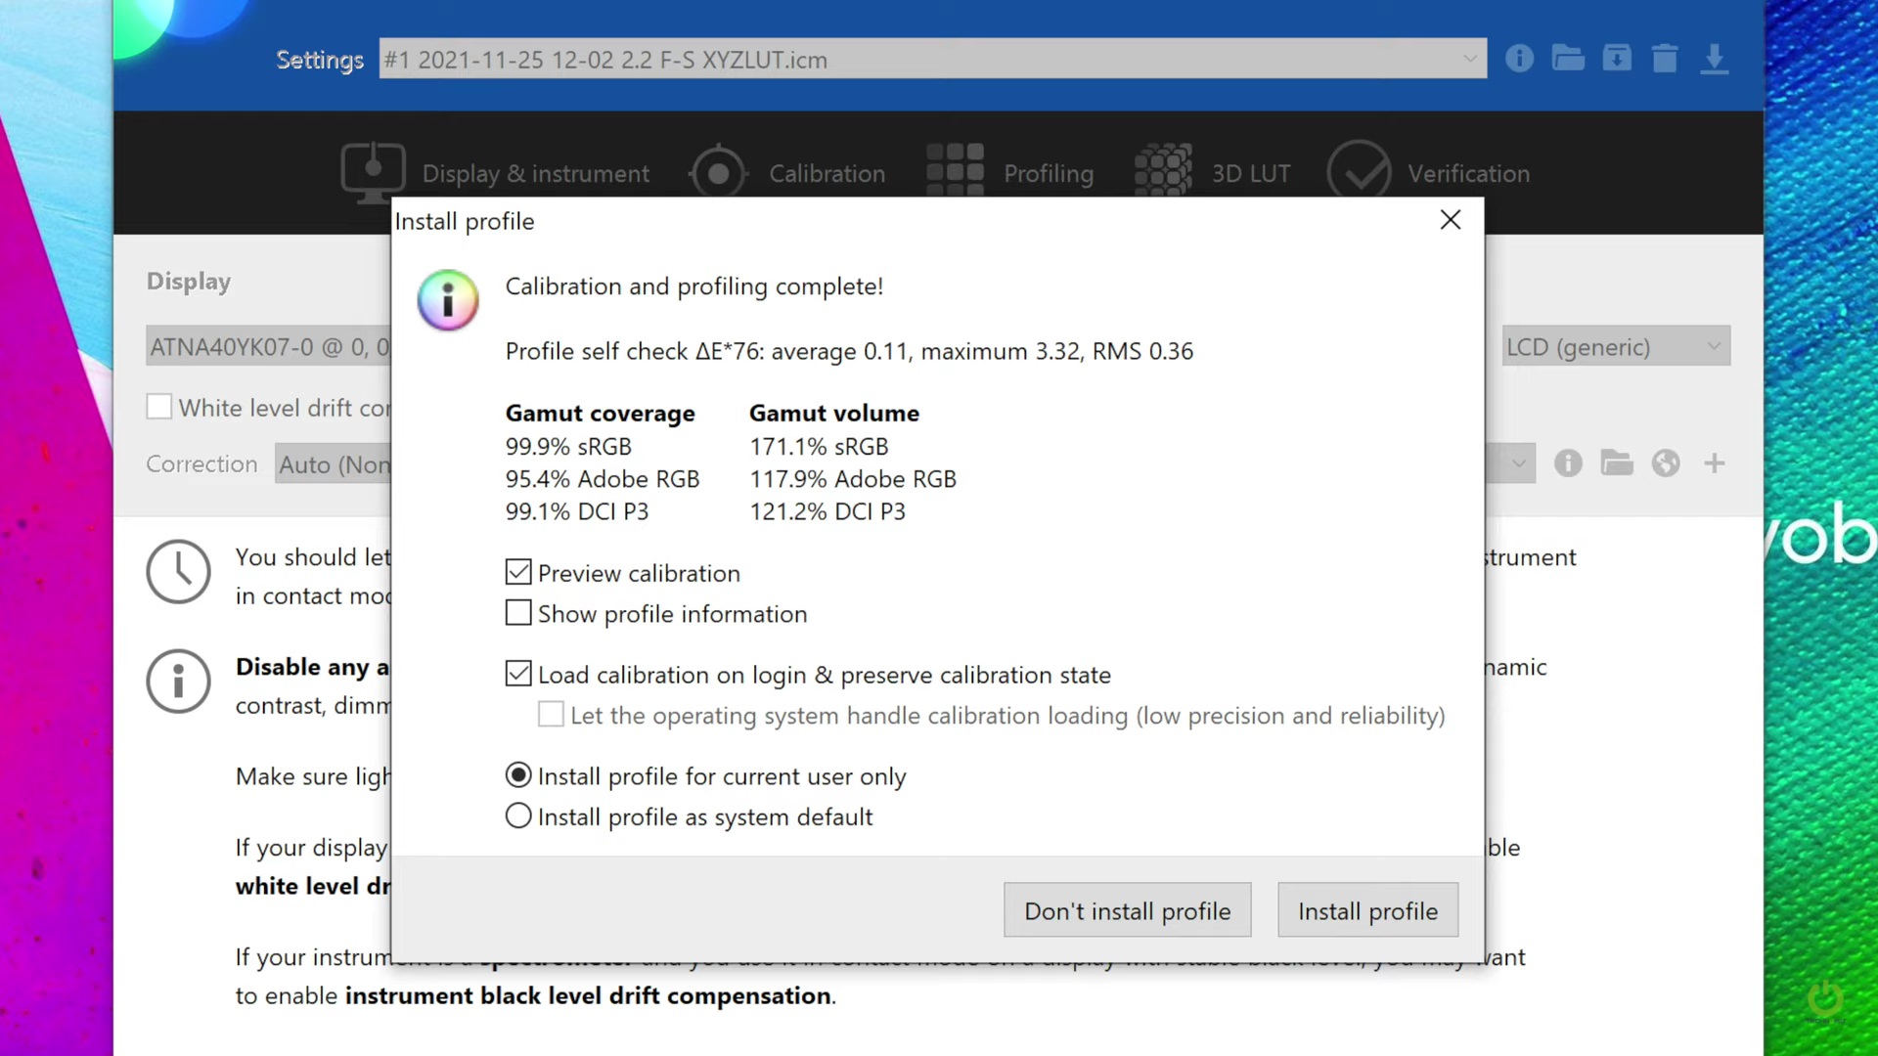
Task: Click the plus icon beside correction
Action: (x=1714, y=462)
